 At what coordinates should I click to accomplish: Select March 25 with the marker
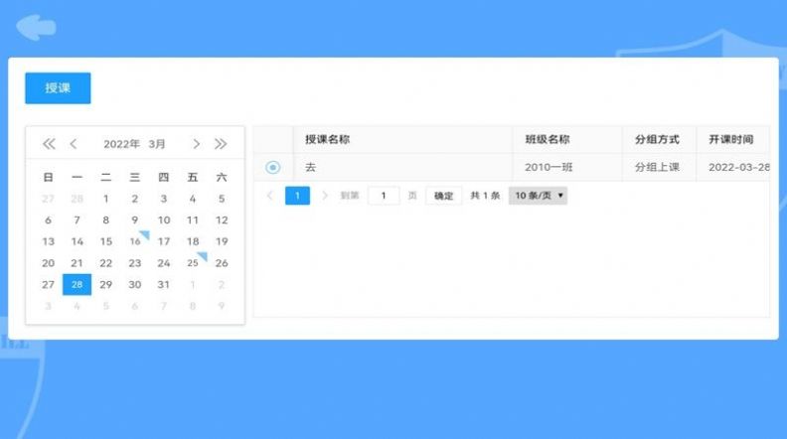193,263
